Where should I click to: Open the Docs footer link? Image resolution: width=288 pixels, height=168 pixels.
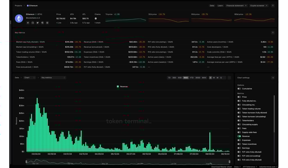237,167
